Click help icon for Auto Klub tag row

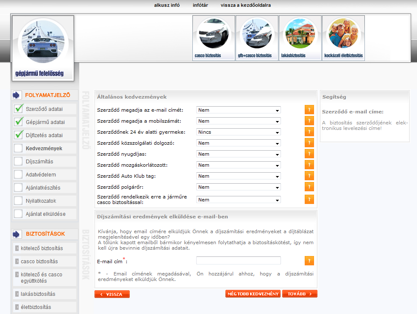(x=309, y=176)
